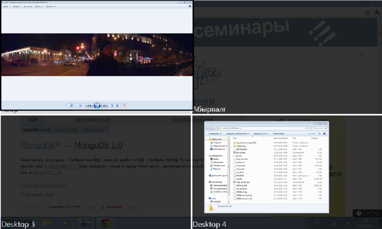This screenshot has width=382, height=229.
Task: Go to previous photo in viewer
Action: 89,105
